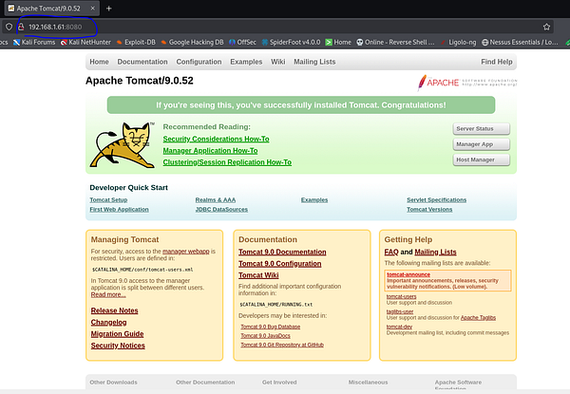Click the Tomcat cat logo image
The width and height of the screenshot is (570, 394).
[x=123, y=145]
